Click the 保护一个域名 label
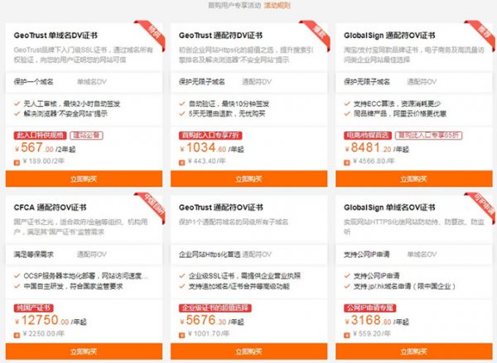Screen dimensions: 497x363 [x=33, y=82]
